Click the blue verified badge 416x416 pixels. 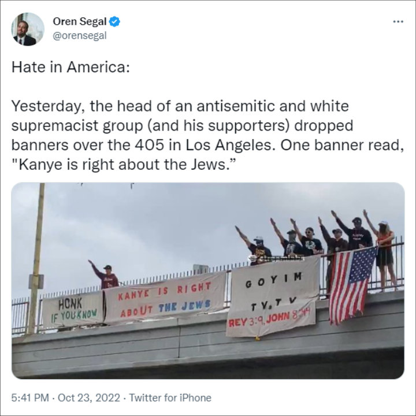pos(115,21)
